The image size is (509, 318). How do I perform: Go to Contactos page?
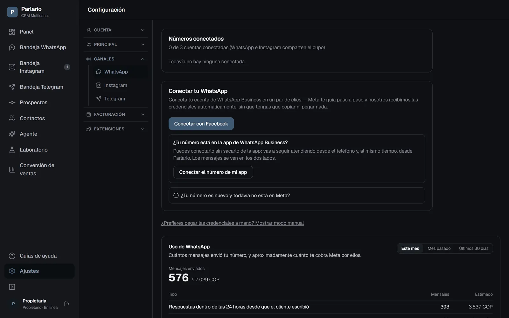(39, 118)
